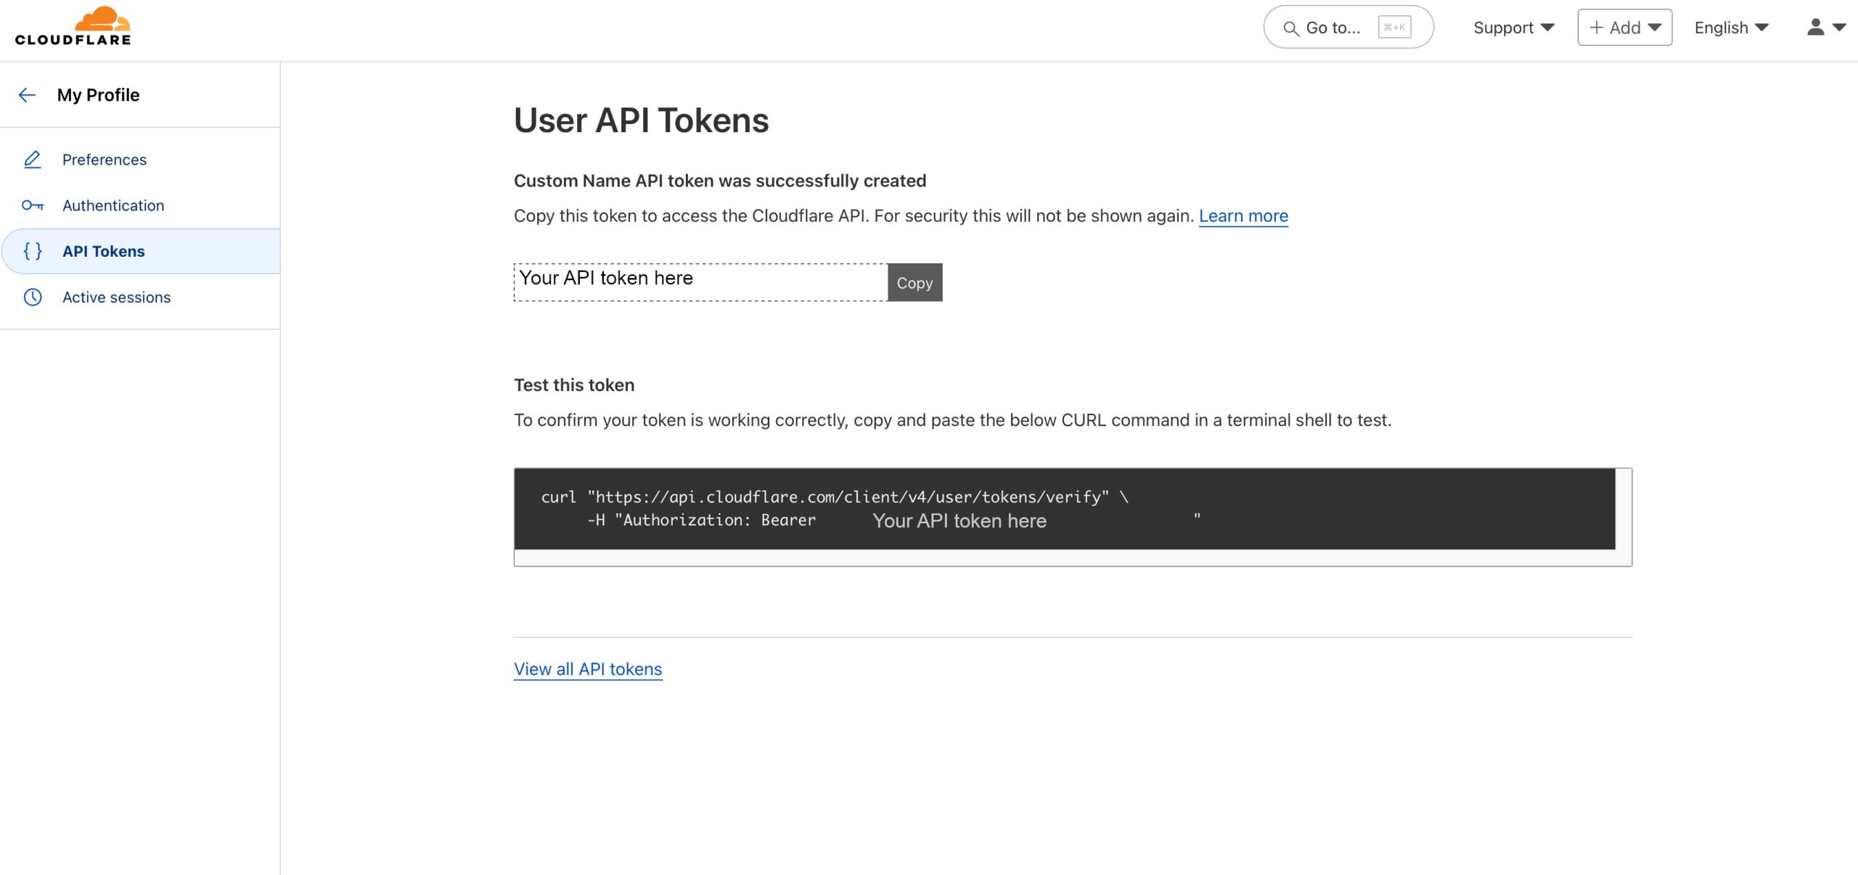1858x875 pixels.
Task: Open the Support dropdown
Action: tap(1513, 28)
